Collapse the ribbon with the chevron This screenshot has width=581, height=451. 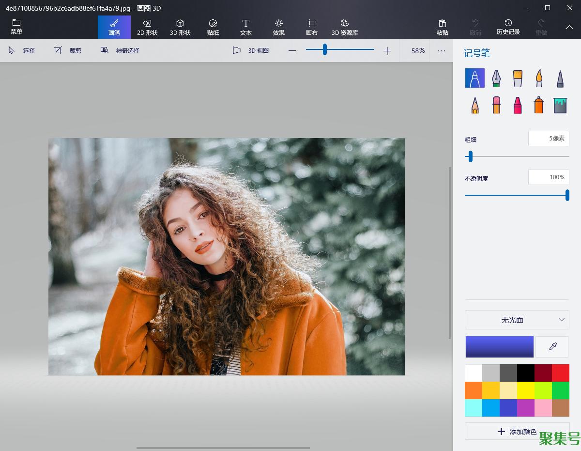coord(569,28)
